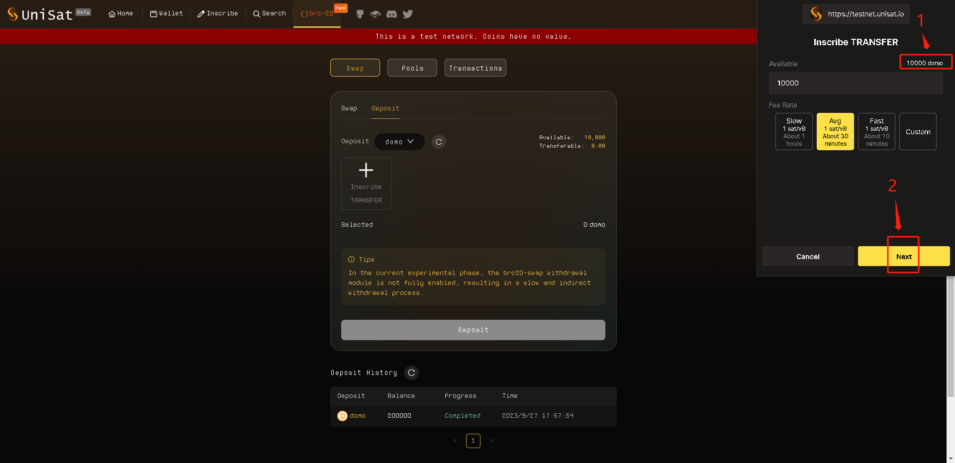Open the Wallet menu item
This screenshot has width=955, height=463.
tap(167, 13)
